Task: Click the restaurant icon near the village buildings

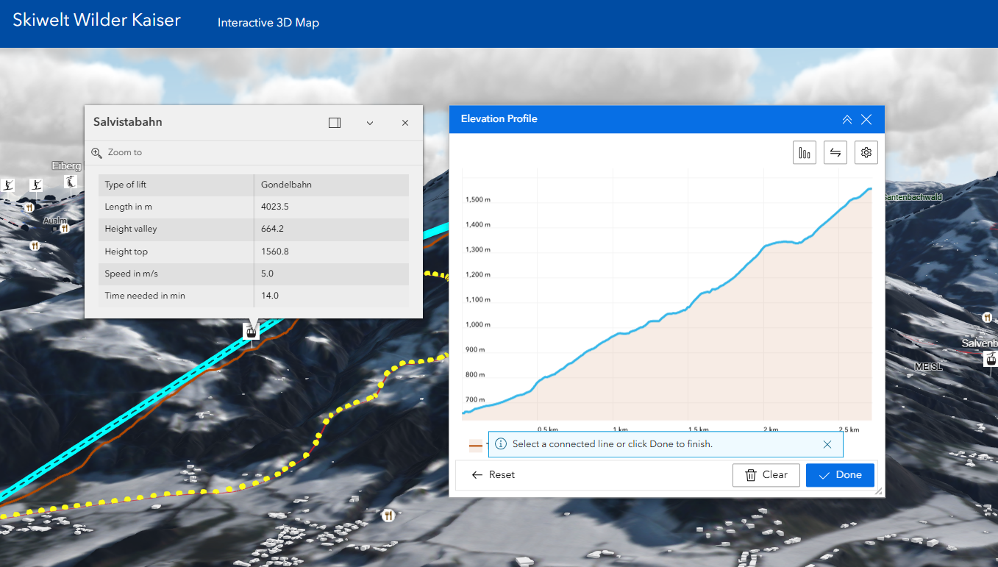Action: (x=388, y=515)
